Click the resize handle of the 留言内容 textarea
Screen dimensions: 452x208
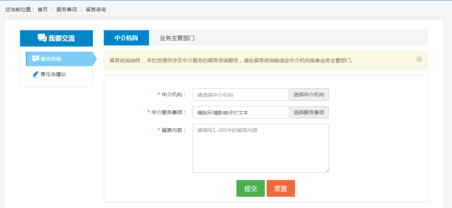327,171
